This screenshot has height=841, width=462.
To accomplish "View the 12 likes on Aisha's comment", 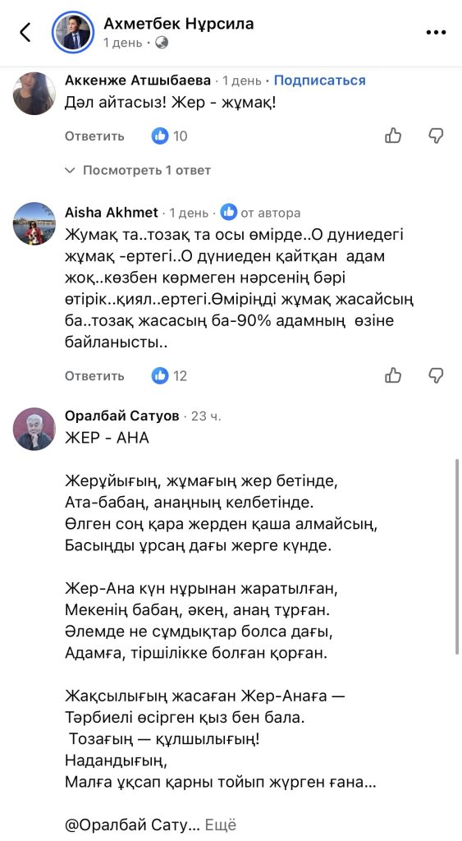I will [169, 376].
